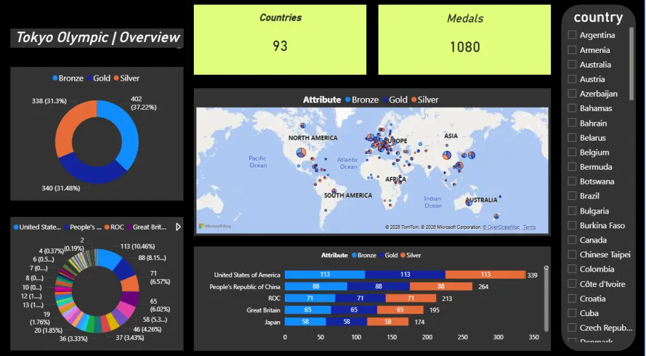Select the United States gold bar segment
Image resolution: width=646 pixels, height=356 pixels.
coord(405,275)
